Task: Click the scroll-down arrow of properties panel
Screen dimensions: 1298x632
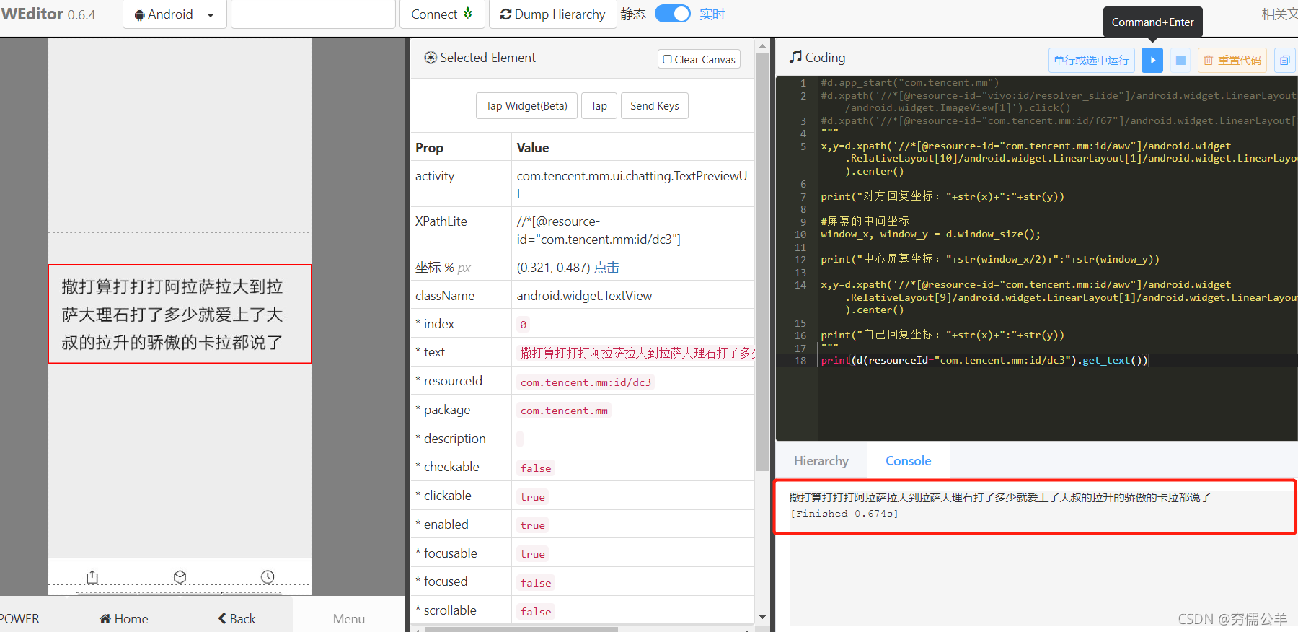Action: [x=762, y=618]
